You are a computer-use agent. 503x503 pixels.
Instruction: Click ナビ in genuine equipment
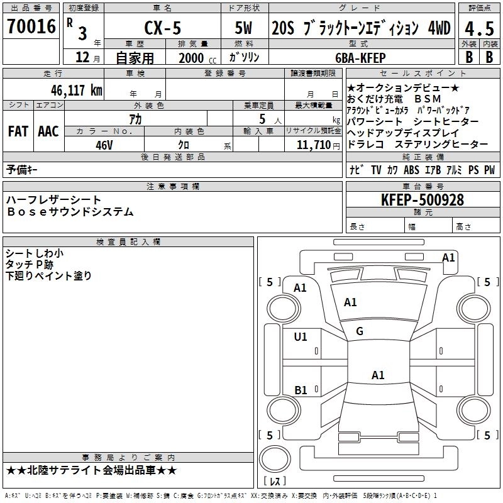click(357, 170)
